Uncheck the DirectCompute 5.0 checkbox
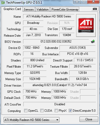The width and height of the screenshot is (100, 125). coord(70,110)
